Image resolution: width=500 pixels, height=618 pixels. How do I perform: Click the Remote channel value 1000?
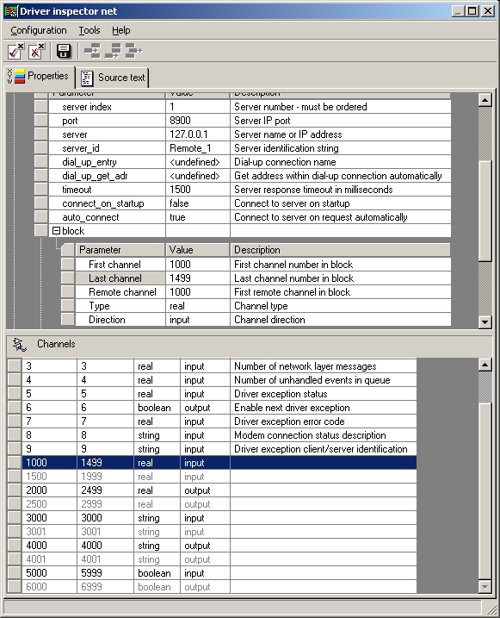point(198,292)
